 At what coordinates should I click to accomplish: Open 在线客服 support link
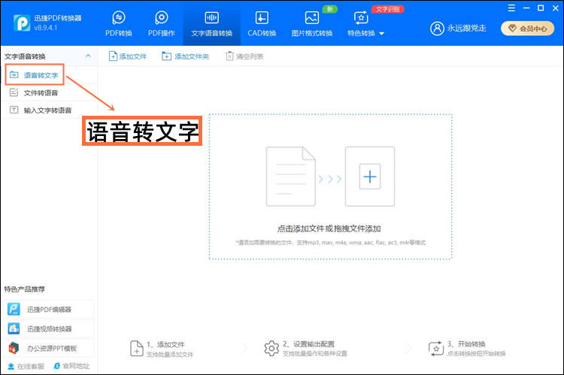(x=26, y=366)
